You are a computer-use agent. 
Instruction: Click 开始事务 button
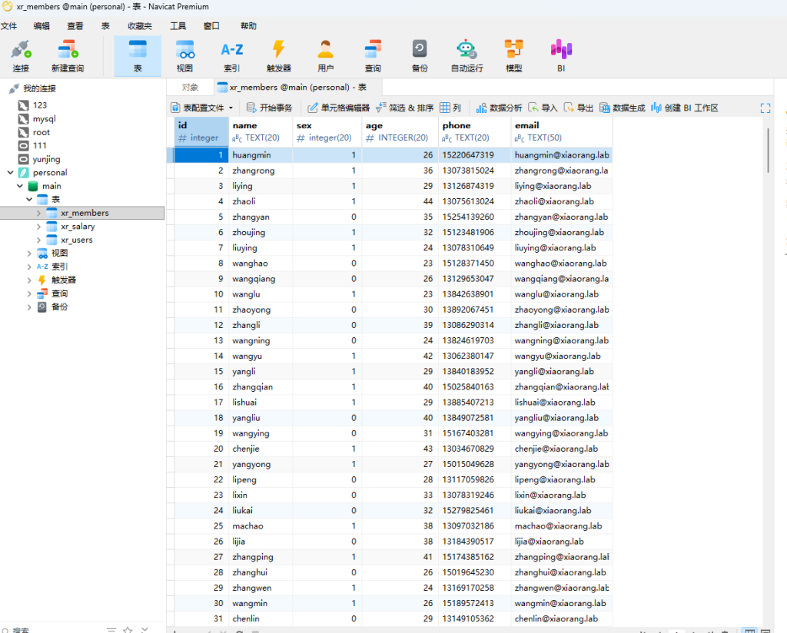[x=269, y=108]
